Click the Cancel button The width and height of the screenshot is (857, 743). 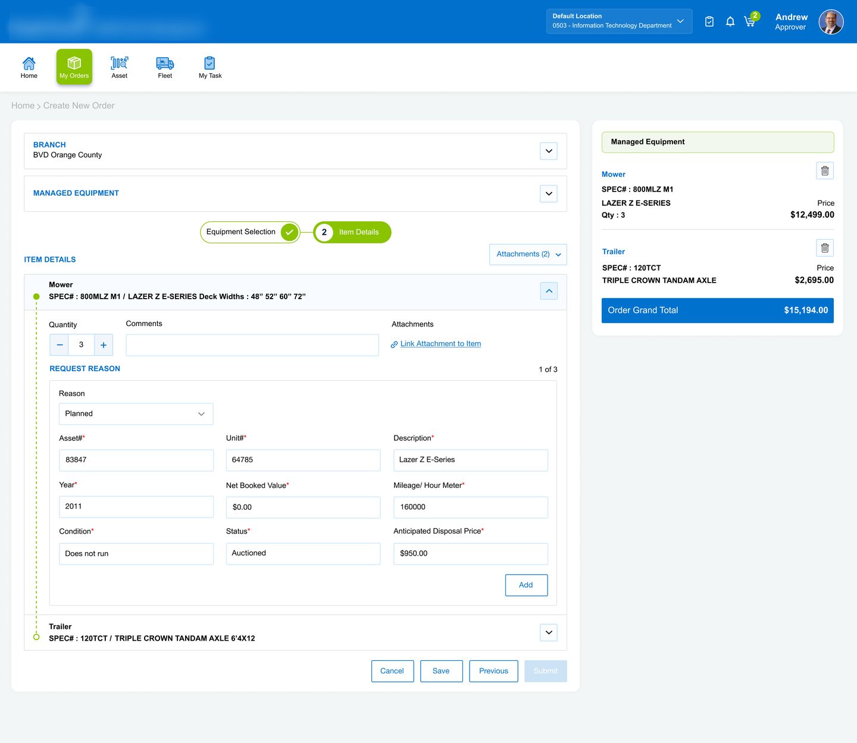tap(392, 671)
